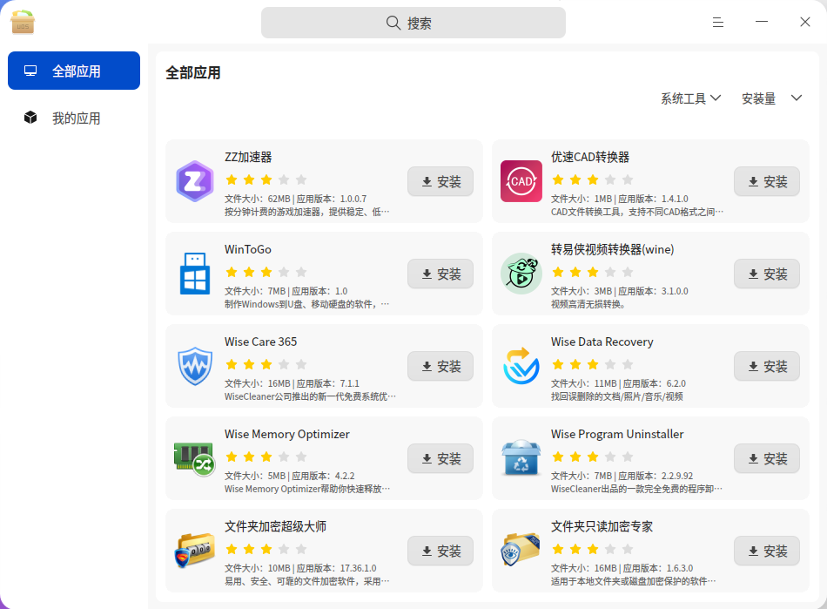Click the WinToGo app icon
The width and height of the screenshot is (827, 609).
tap(195, 274)
